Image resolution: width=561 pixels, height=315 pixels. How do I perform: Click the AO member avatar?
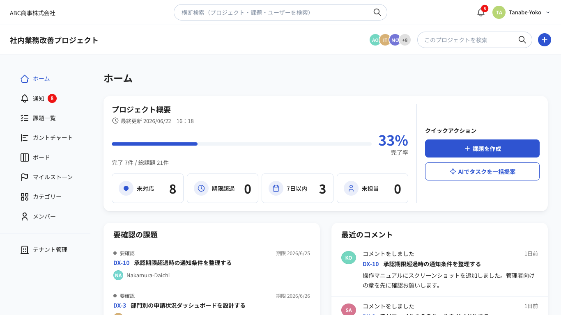pyautogui.click(x=375, y=40)
